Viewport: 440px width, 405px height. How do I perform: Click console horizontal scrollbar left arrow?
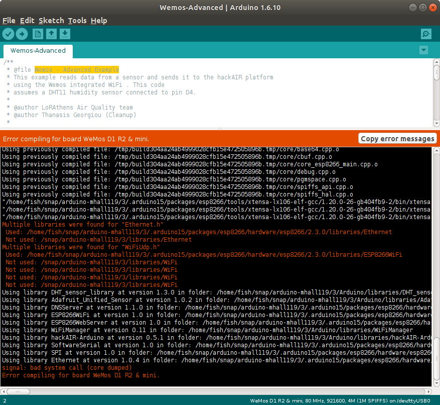3,391
